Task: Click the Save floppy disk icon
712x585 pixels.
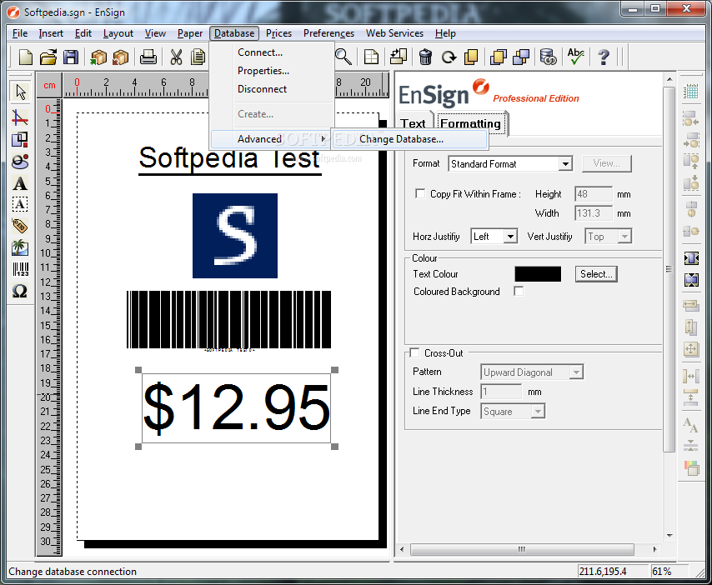Action: pos(70,57)
